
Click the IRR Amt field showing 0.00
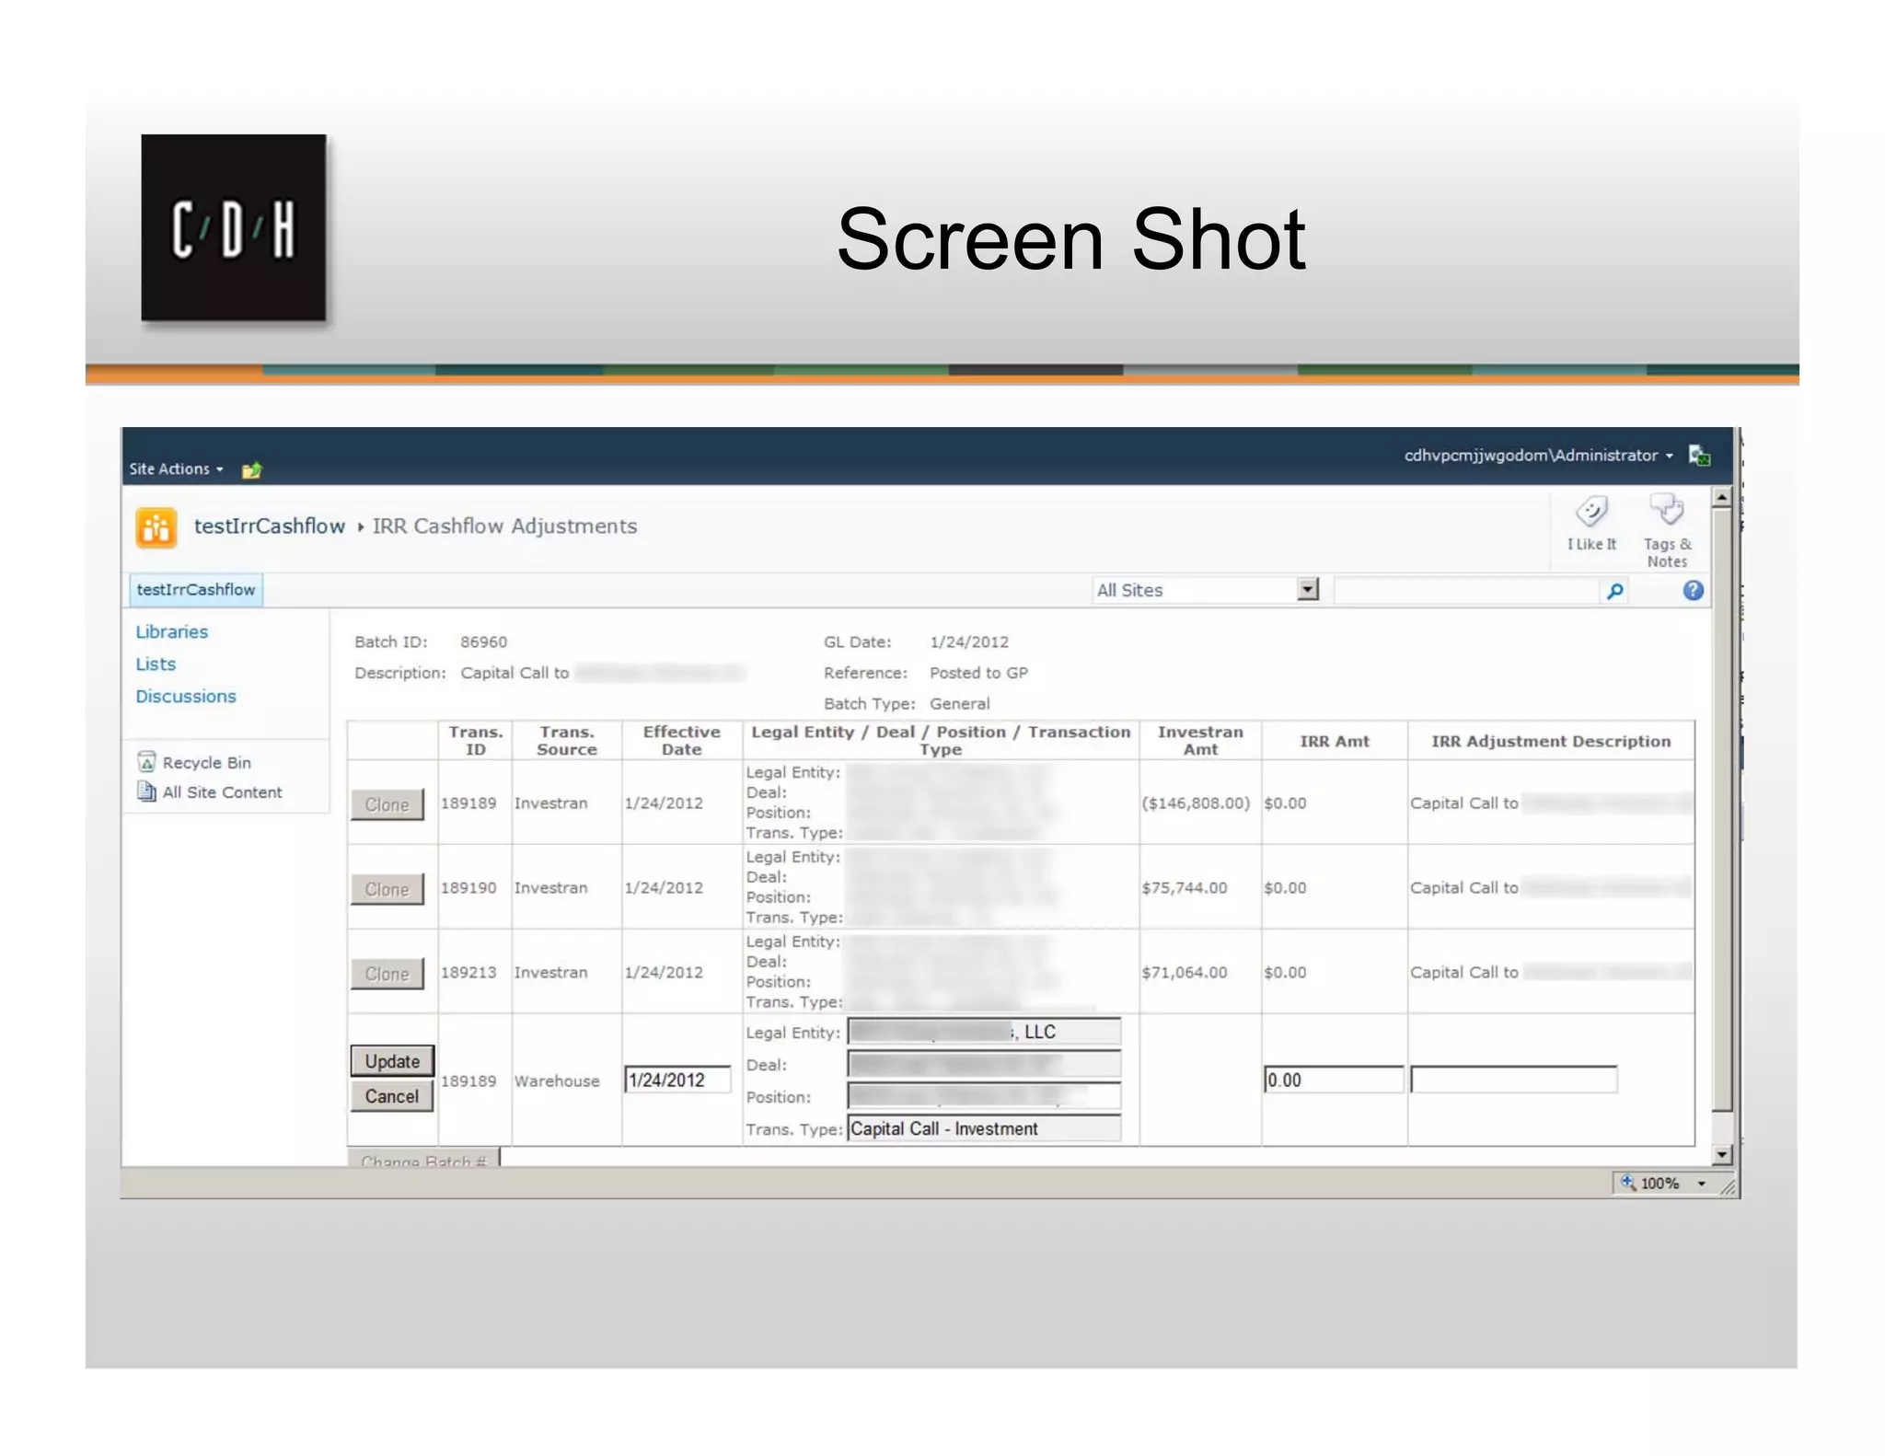[1334, 1080]
